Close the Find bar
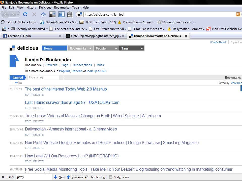The image size is (242, 181). (x=3, y=177)
